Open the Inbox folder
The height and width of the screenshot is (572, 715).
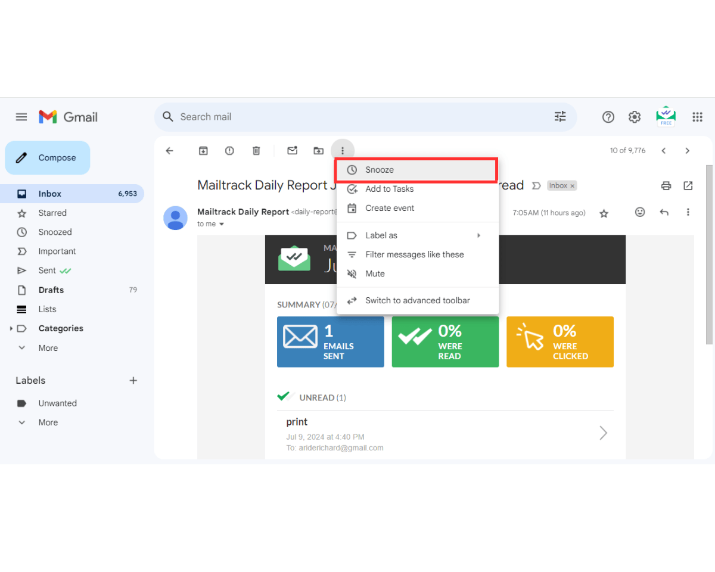pos(72,194)
